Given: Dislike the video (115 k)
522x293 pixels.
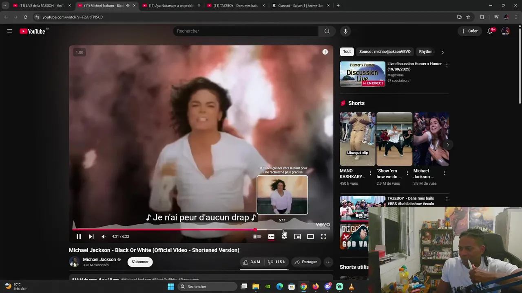Looking at the screenshot, I should click(276, 262).
